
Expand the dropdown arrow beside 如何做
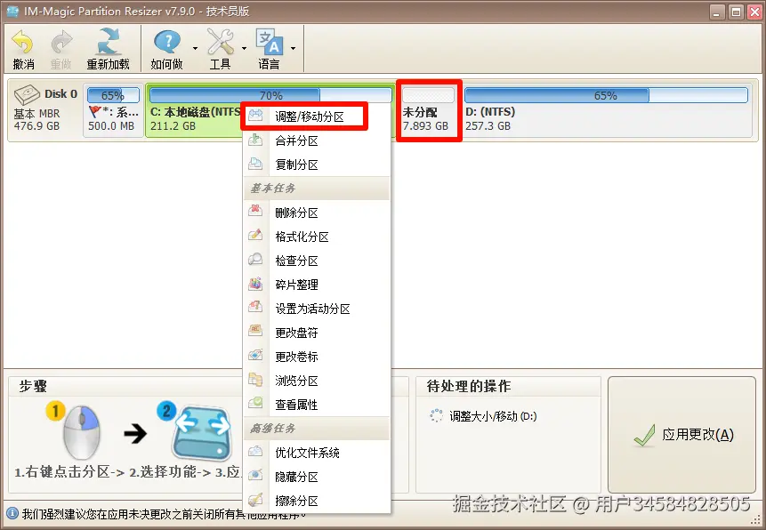(195, 48)
